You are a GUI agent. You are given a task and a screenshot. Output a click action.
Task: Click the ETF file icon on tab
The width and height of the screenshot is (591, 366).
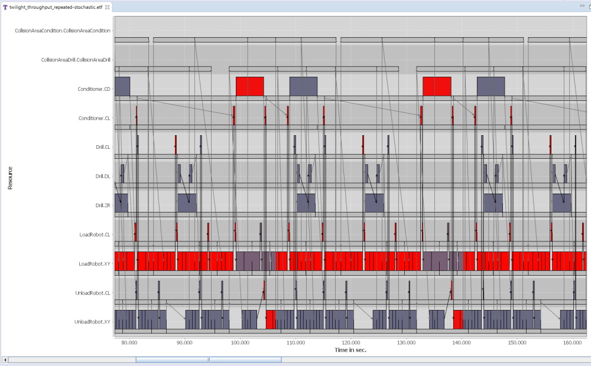5,6
